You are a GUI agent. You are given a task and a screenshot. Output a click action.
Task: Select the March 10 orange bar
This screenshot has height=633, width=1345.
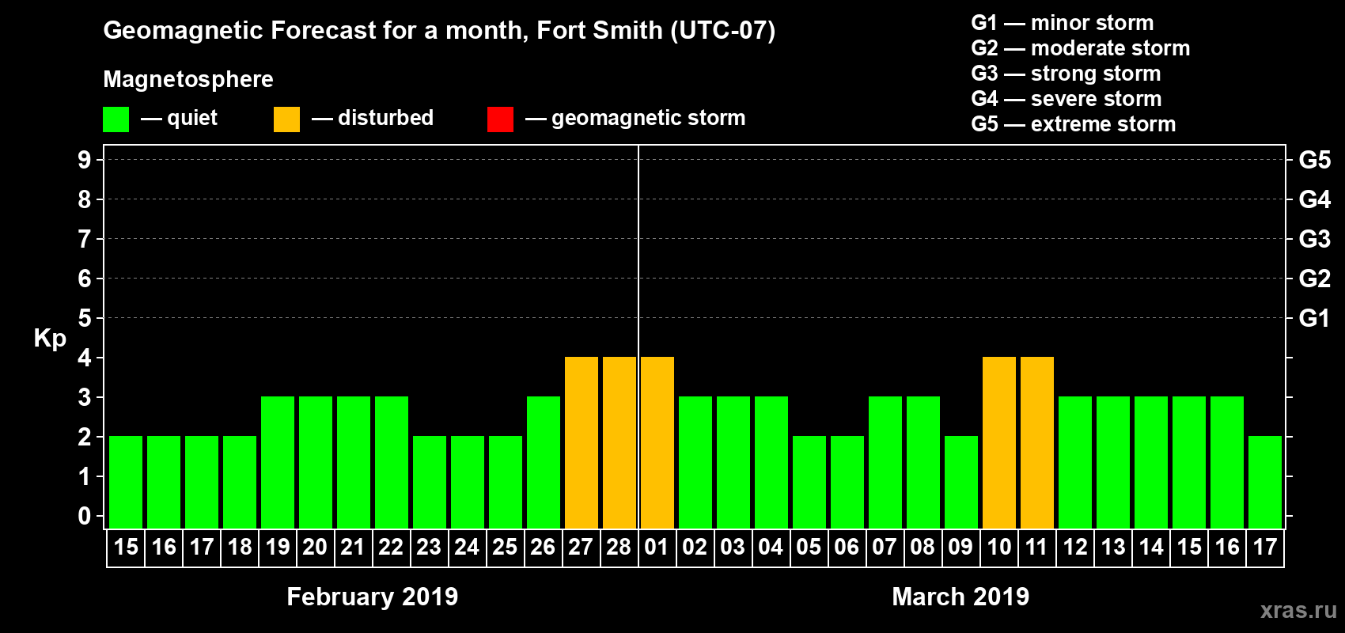coord(999,442)
